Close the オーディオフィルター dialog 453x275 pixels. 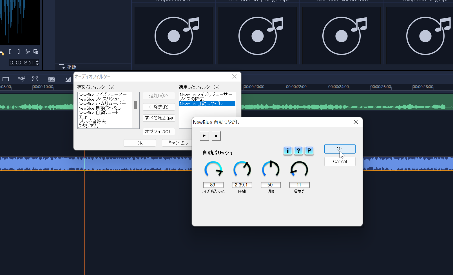pyautogui.click(x=234, y=76)
